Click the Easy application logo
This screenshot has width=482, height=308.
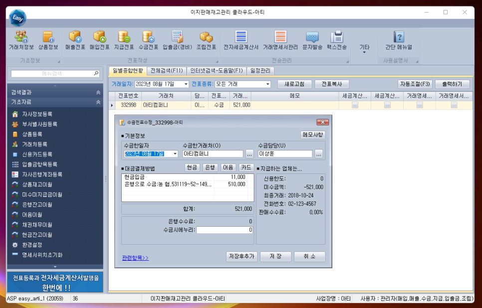coord(18,18)
